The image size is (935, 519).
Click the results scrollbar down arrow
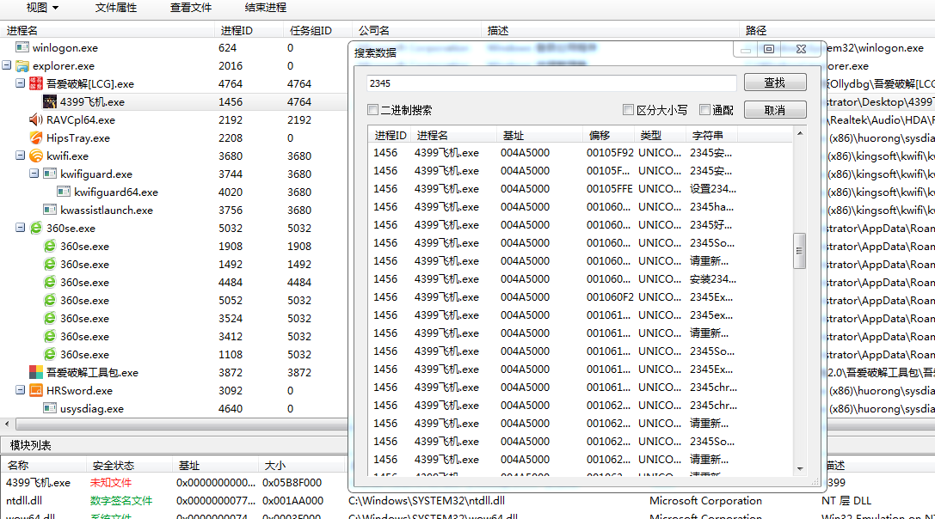pos(800,469)
